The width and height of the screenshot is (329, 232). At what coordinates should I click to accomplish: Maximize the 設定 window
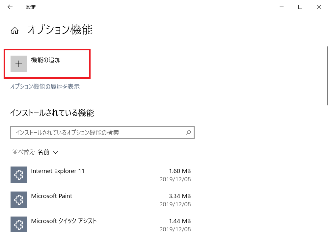coord(300,7)
